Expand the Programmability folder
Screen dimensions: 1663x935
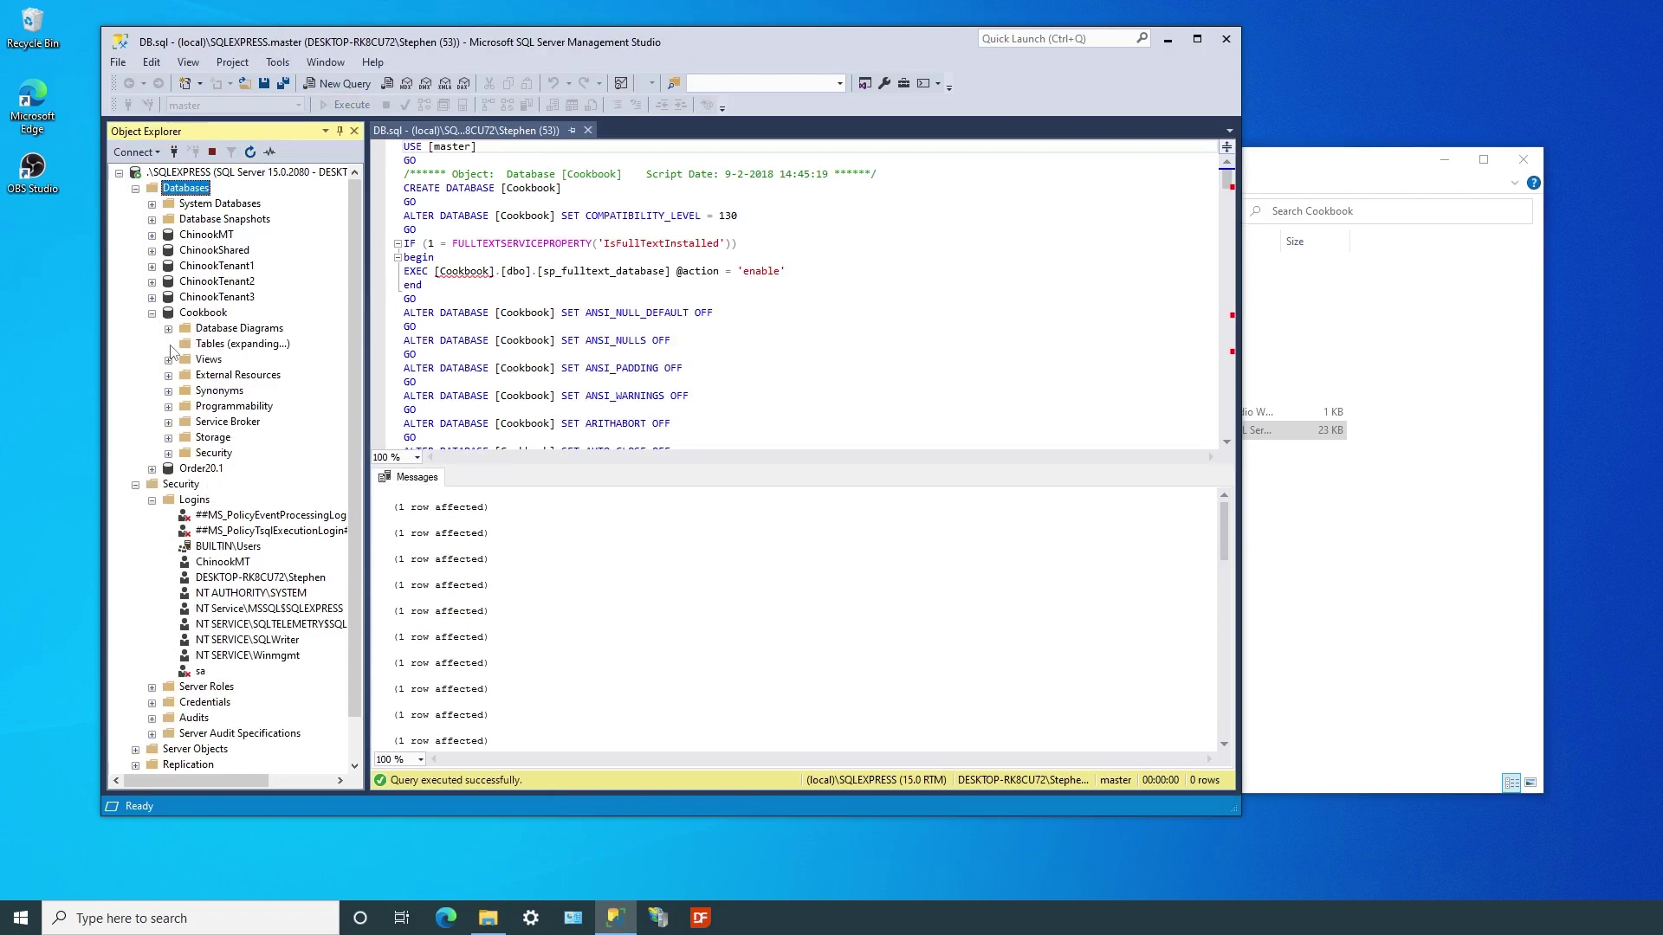tap(169, 407)
